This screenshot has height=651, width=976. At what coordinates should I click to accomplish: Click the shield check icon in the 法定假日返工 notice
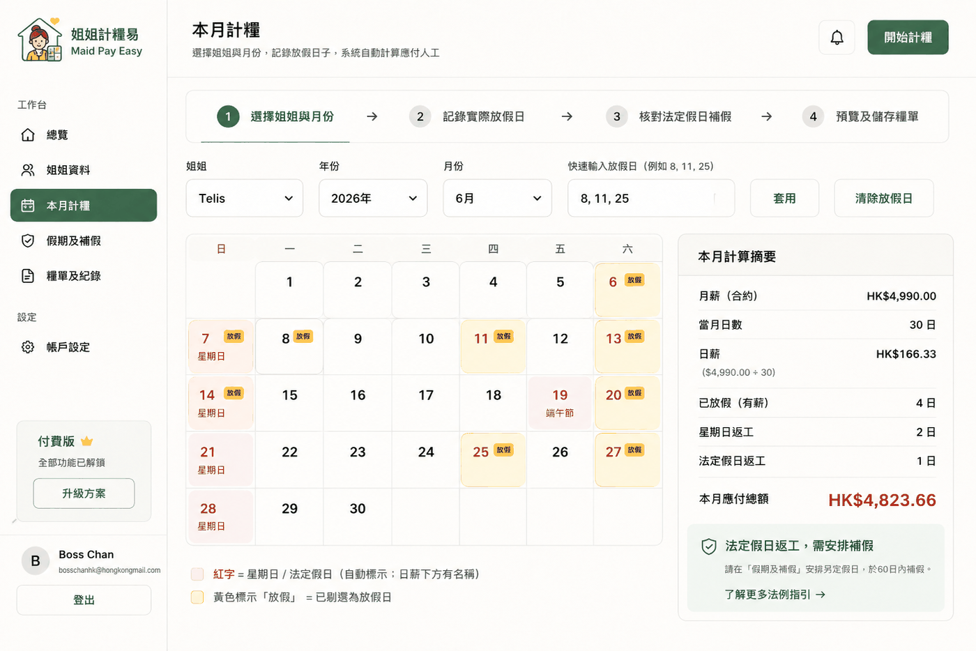click(709, 546)
